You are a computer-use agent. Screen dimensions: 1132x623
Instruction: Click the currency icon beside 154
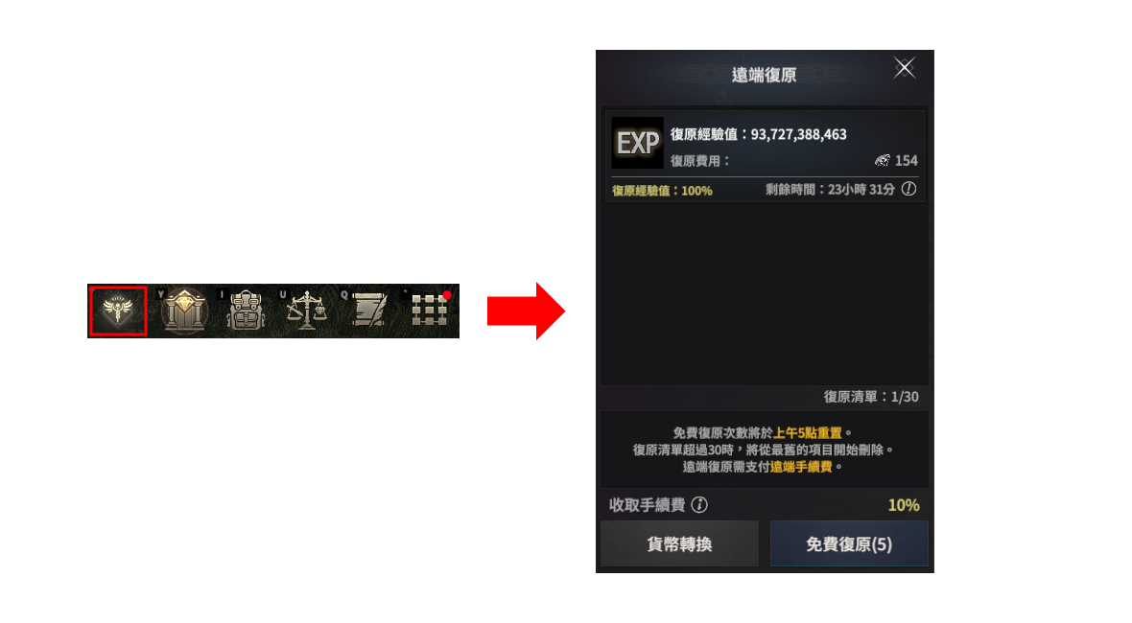click(883, 160)
